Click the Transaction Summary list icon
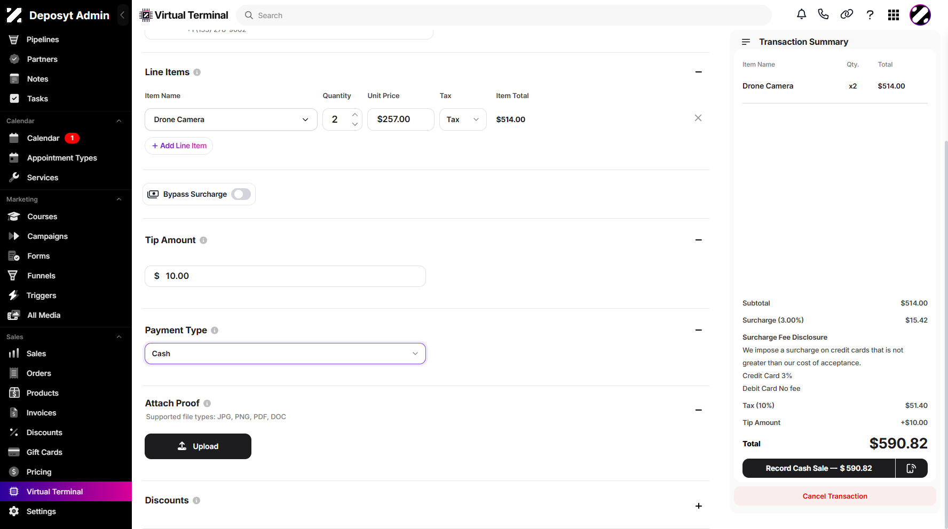Screen dimensions: 948x529 click(746, 42)
